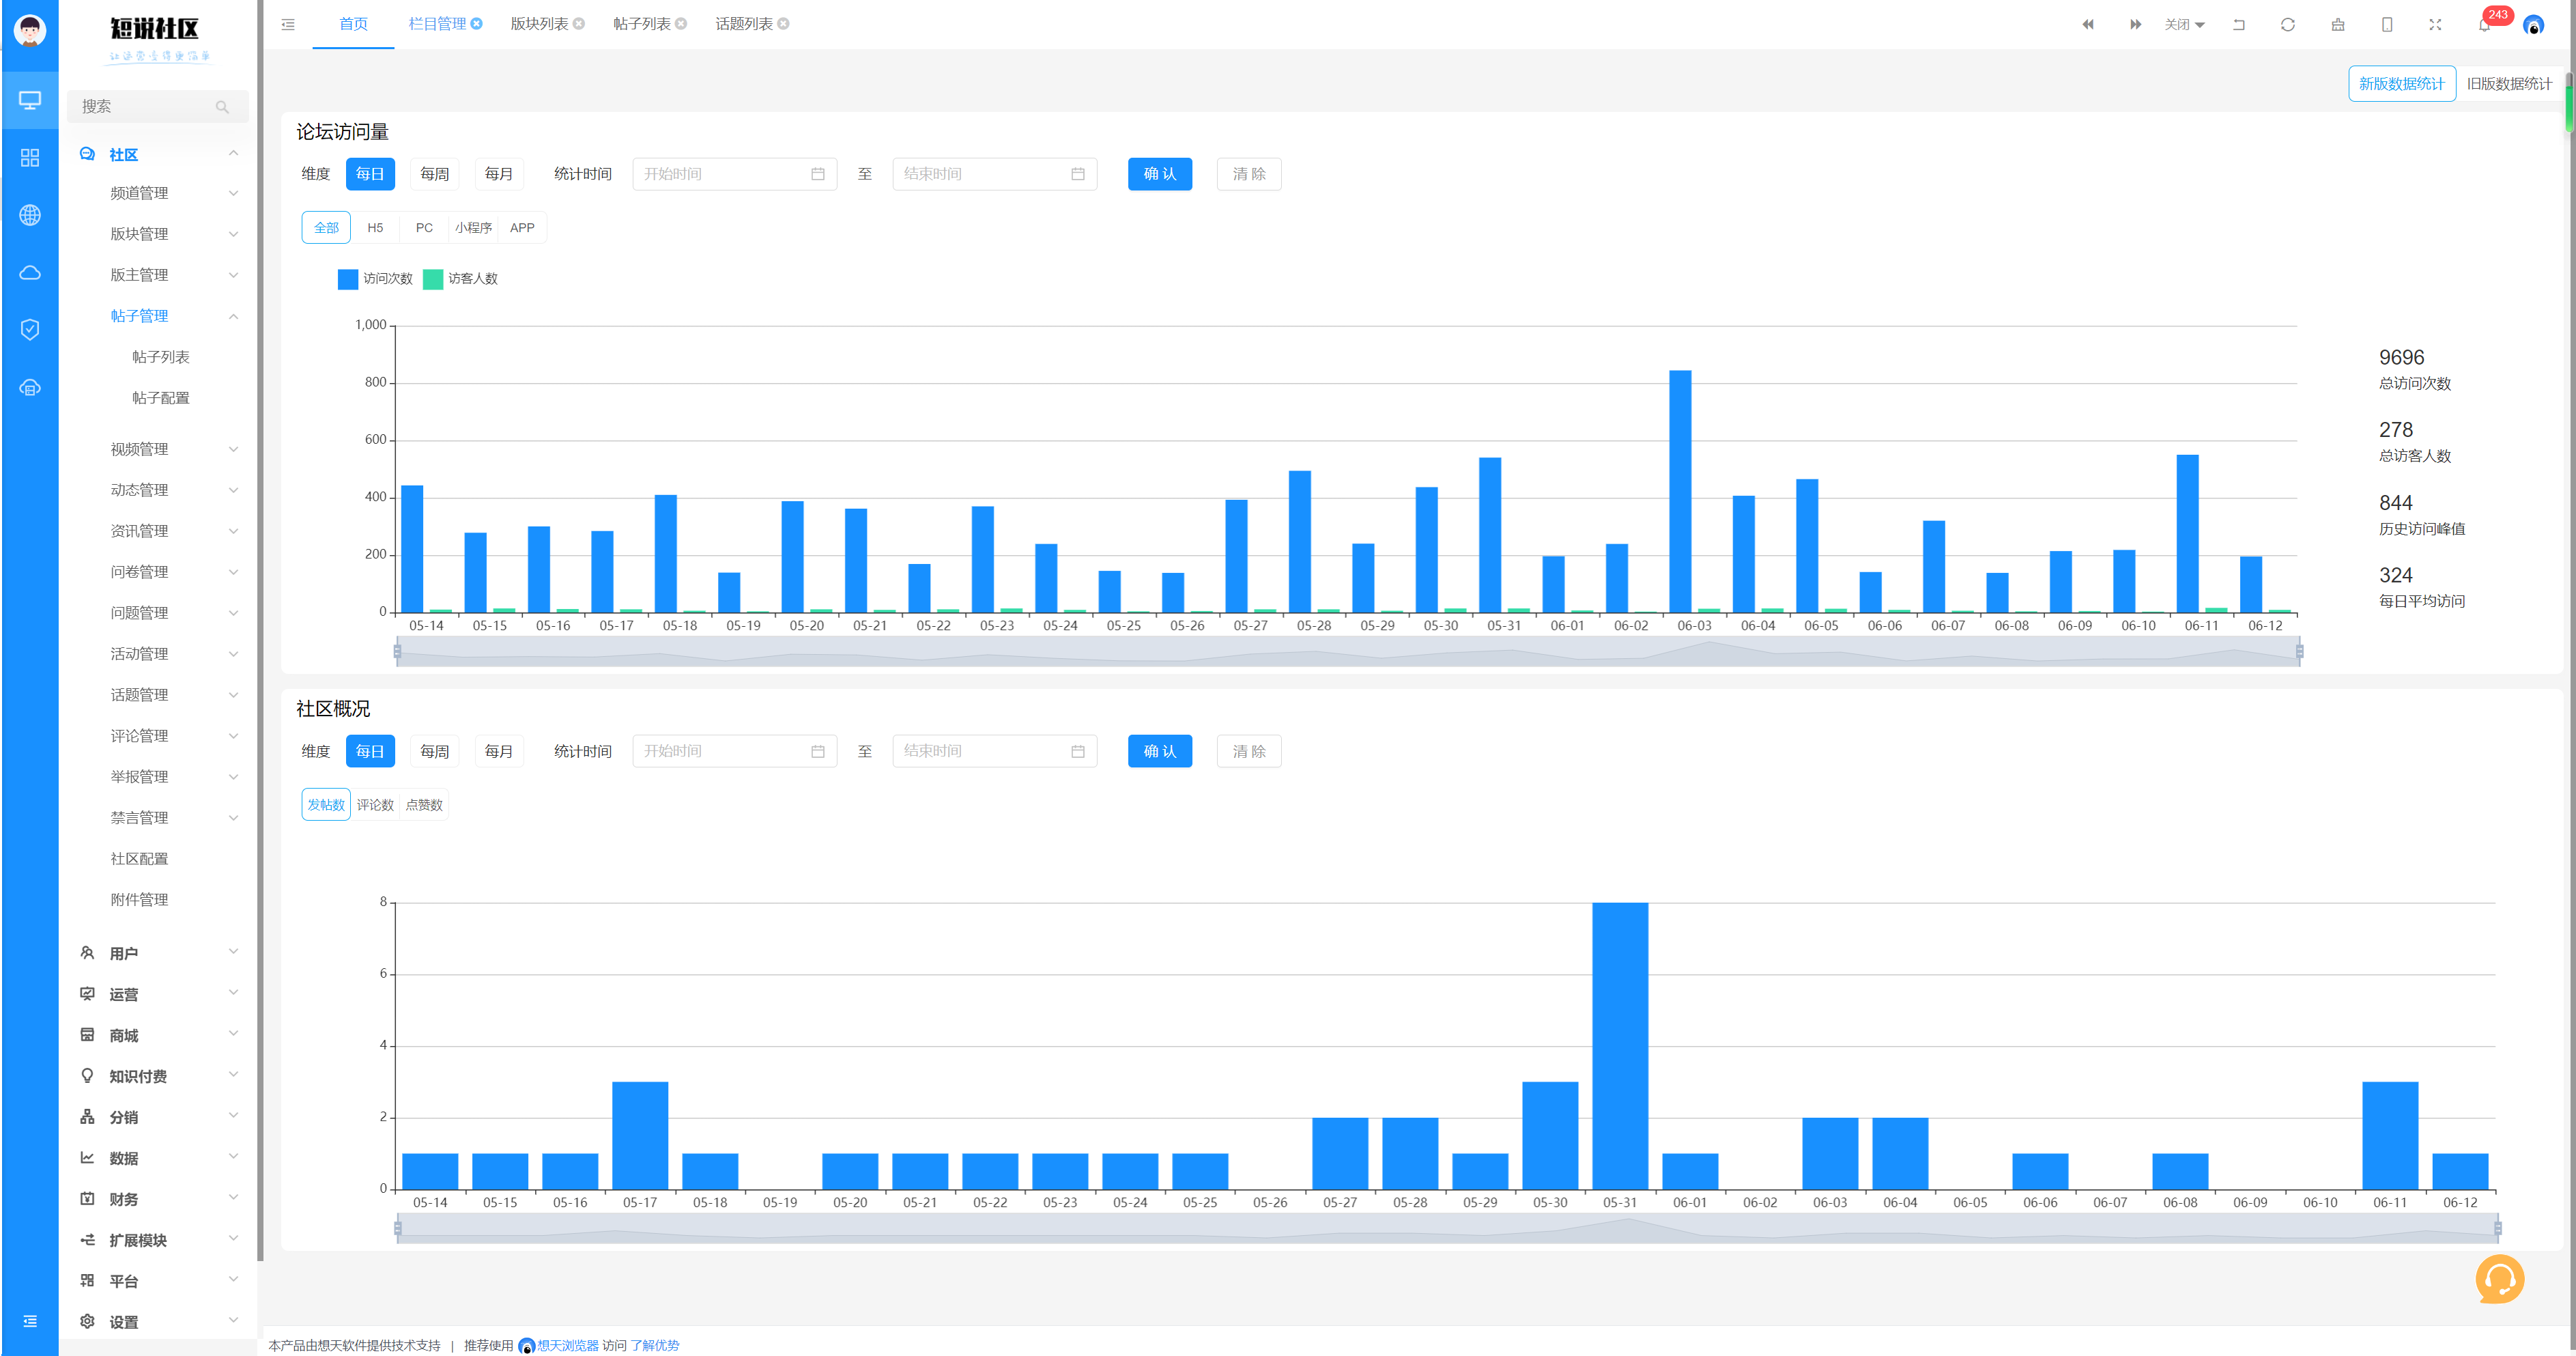The width and height of the screenshot is (2576, 1356).
Task: Open the cloud icon in the blue sidebar
Action: coord(30,273)
